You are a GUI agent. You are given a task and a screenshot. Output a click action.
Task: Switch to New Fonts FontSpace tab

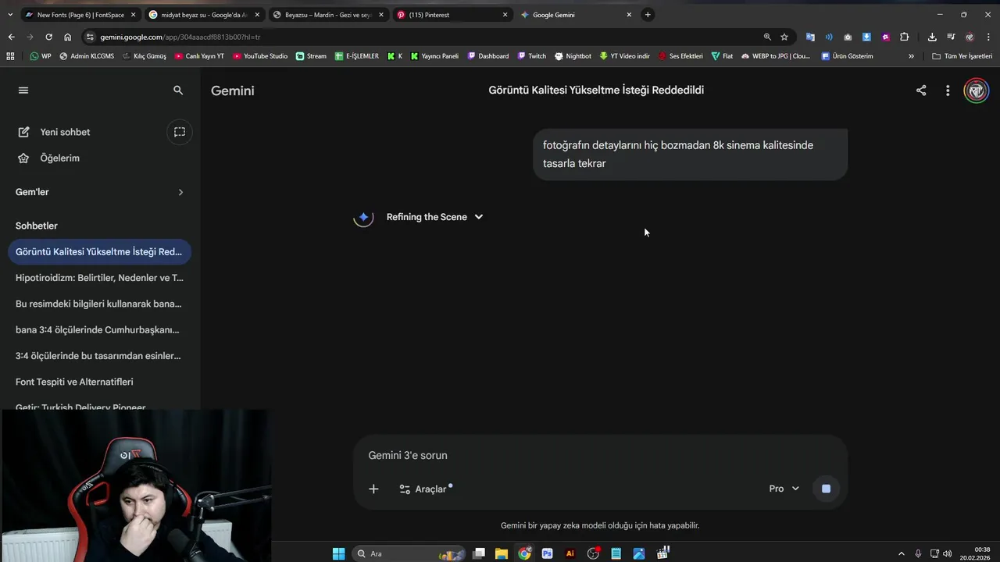(x=80, y=15)
